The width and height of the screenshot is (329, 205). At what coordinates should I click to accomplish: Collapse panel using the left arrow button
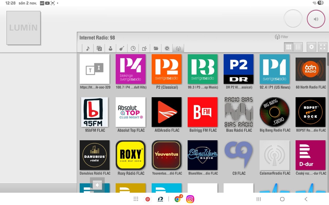tap(97, 185)
